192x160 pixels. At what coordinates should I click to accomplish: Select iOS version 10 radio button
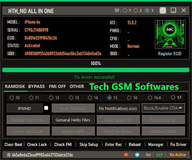(12, 98)
